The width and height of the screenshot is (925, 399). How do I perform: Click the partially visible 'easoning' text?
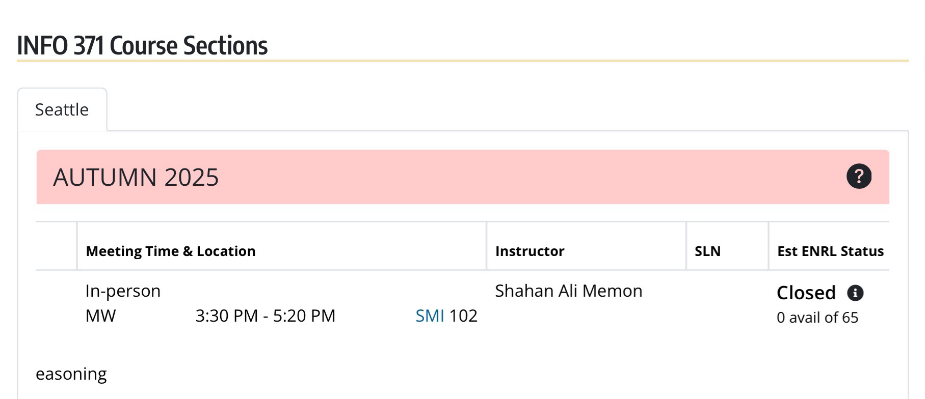[x=71, y=374]
